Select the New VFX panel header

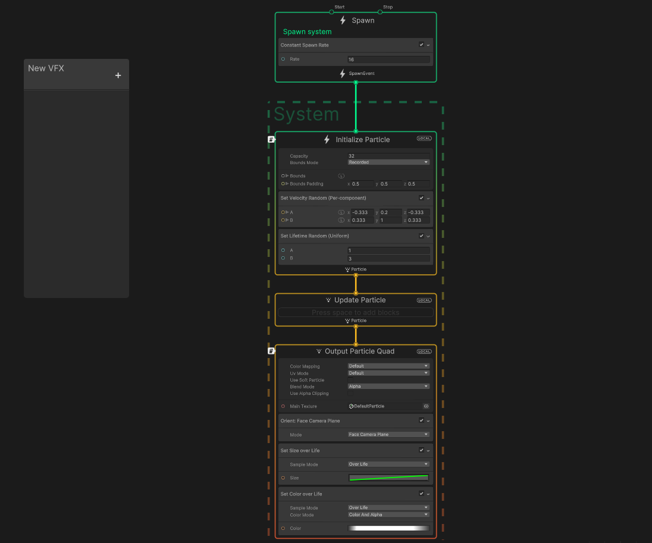click(46, 68)
